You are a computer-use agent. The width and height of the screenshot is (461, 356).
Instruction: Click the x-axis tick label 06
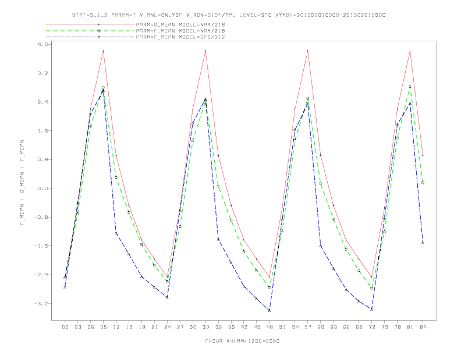[91, 327]
